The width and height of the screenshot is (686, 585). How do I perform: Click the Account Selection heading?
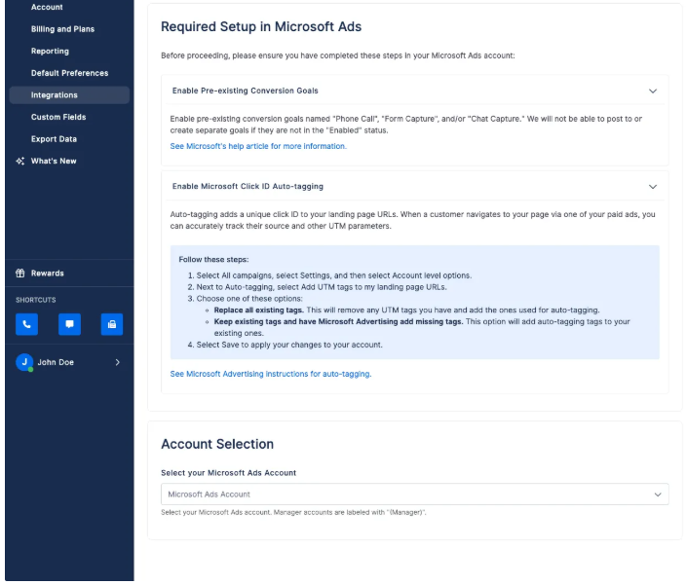(x=217, y=444)
